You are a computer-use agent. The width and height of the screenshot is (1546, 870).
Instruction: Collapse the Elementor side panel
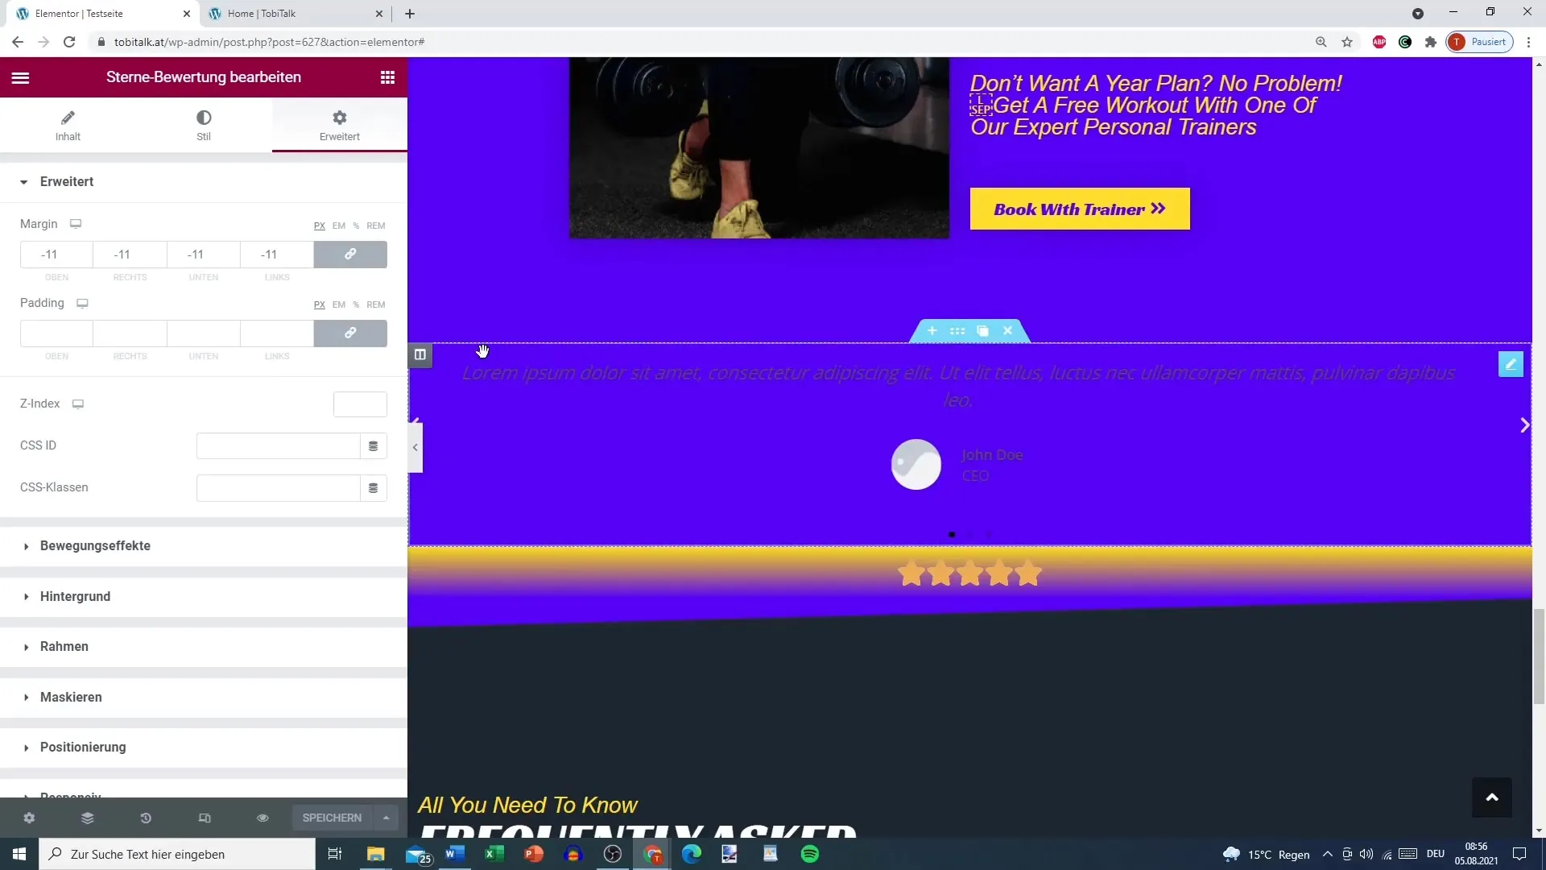pyautogui.click(x=415, y=448)
